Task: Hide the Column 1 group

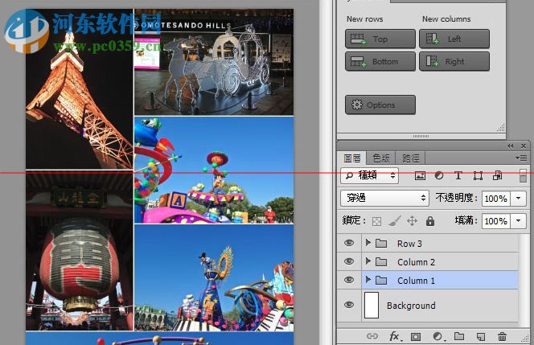Action: (x=349, y=280)
